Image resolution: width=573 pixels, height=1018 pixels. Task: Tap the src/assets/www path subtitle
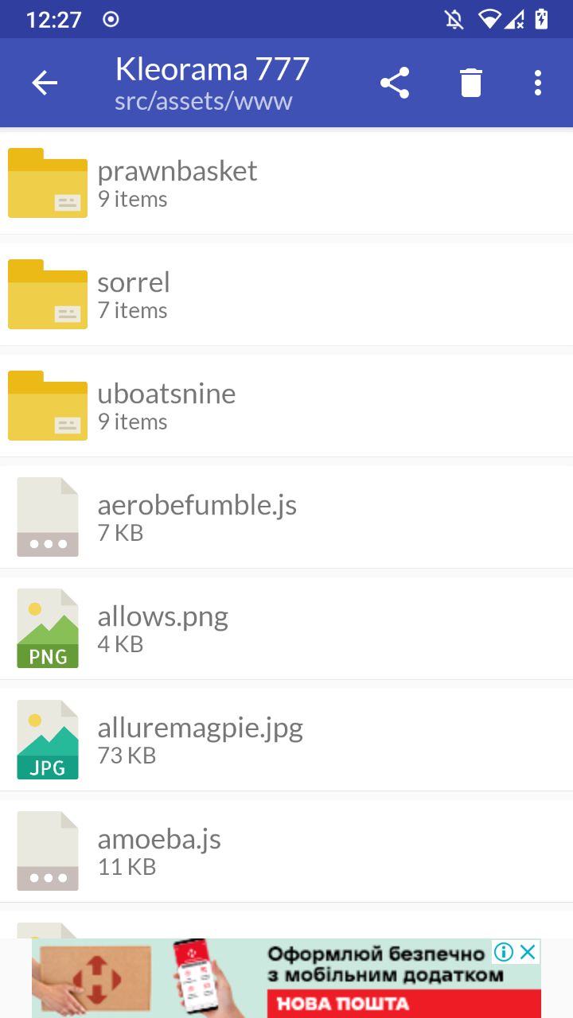coord(203,102)
